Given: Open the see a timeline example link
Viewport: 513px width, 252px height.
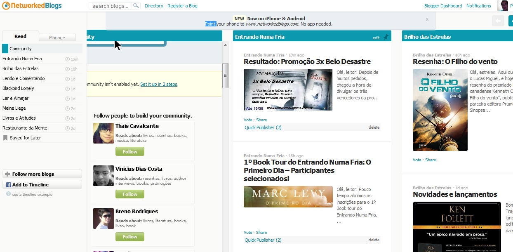Looking at the screenshot, I should pyautogui.click(x=32, y=195).
